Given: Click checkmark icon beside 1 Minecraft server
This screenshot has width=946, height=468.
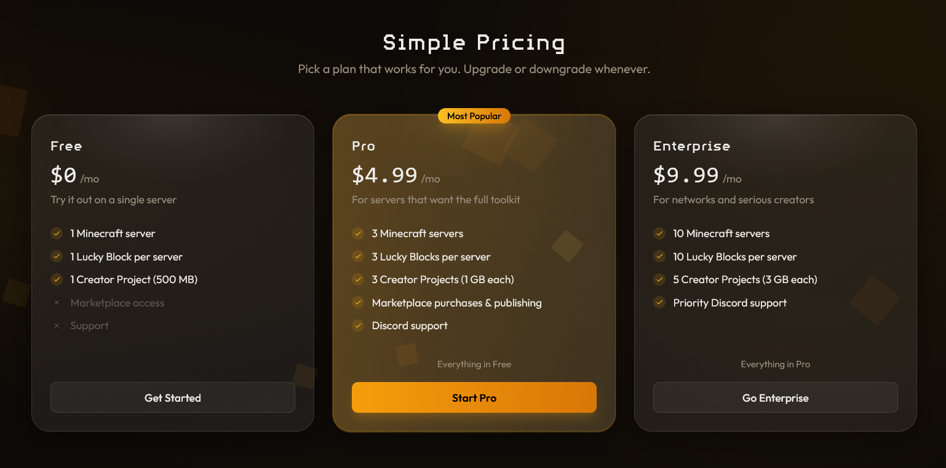Looking at the screenshot, I should [57, 233].
